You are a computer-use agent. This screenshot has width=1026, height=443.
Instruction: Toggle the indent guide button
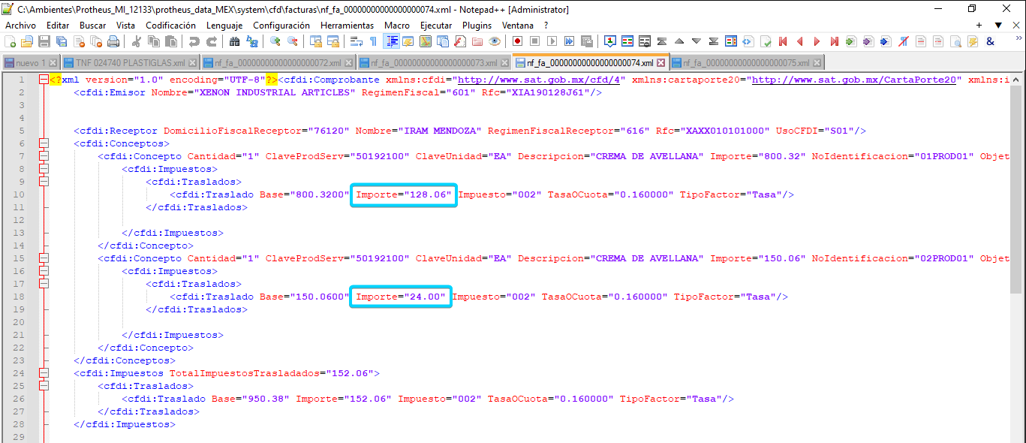390,41
